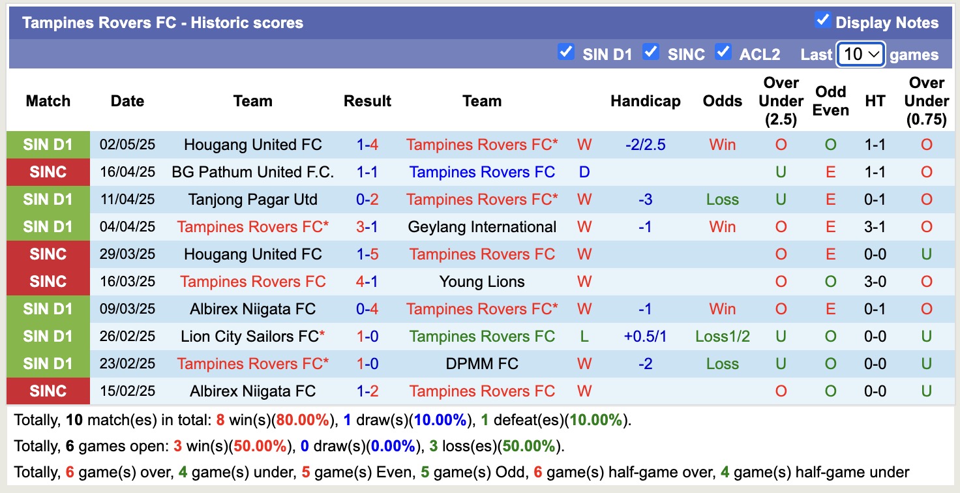This screenshot has height=493, width=960.
Task: Open Hougang United FC on 02/05/25
Action: (x=252, y=145)
